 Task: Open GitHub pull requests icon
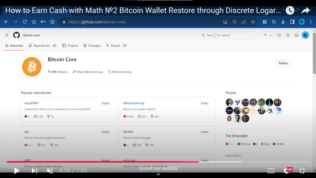pyautogui.click(x=288, y=35)
